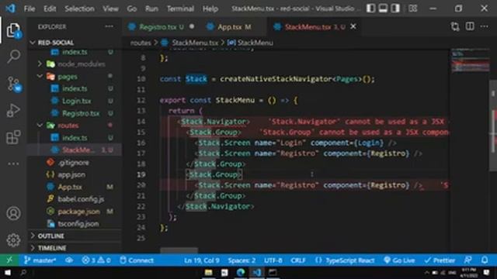Click the editor minimap preview
497x279 pixels.
point(471,60)
